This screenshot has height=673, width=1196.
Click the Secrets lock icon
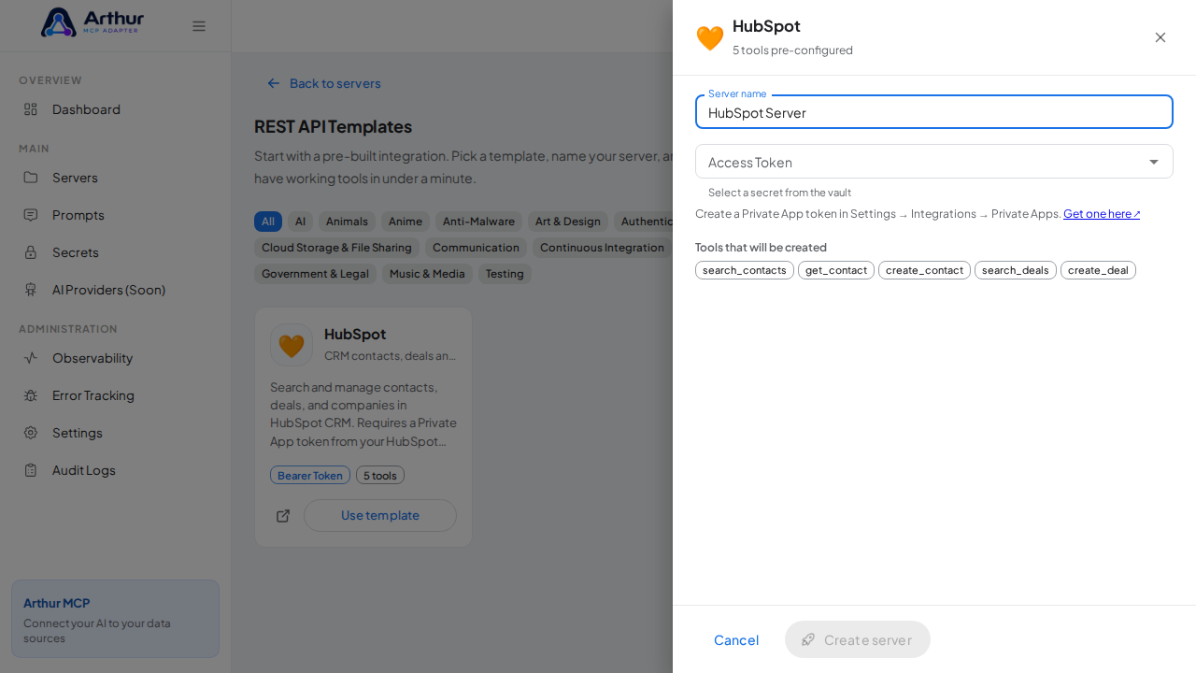point(31,252)
